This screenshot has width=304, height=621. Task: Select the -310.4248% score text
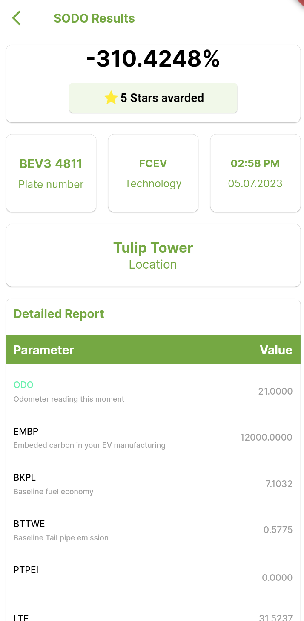coord(153,59)
